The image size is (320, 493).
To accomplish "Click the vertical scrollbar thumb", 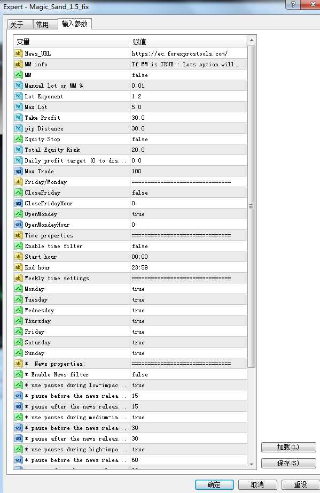I will click(252, 206).
